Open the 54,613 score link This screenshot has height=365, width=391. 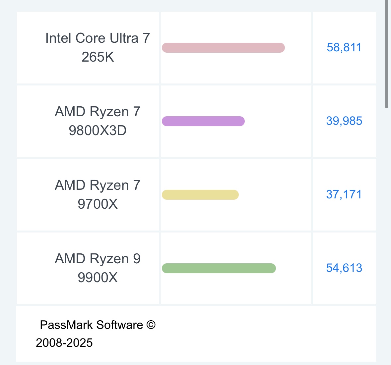(344, 268)
